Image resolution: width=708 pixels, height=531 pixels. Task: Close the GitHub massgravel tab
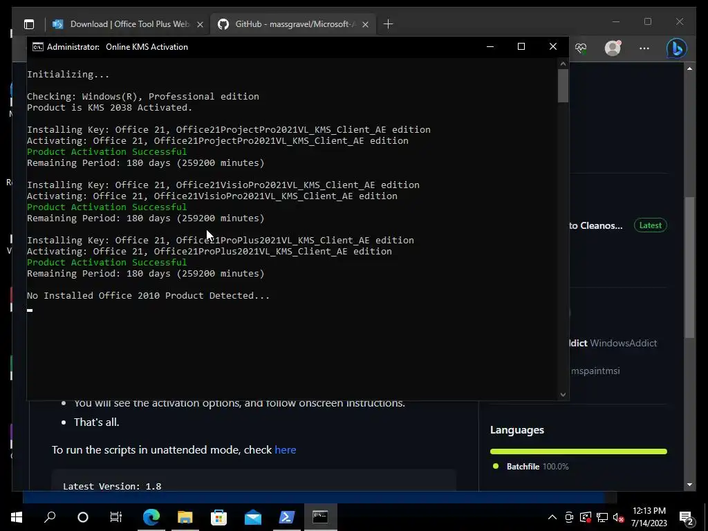[x=365, y=24]
